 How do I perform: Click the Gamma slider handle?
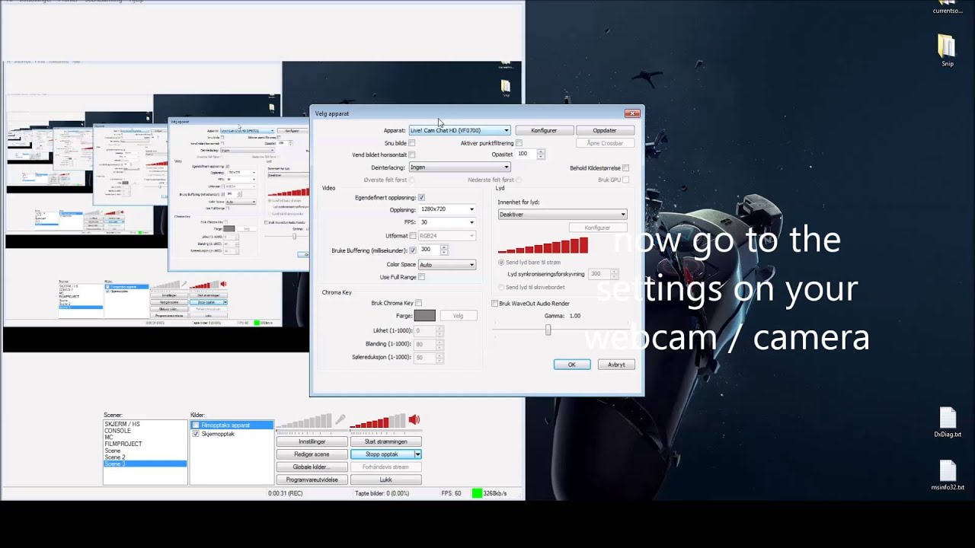pos(548,330)
